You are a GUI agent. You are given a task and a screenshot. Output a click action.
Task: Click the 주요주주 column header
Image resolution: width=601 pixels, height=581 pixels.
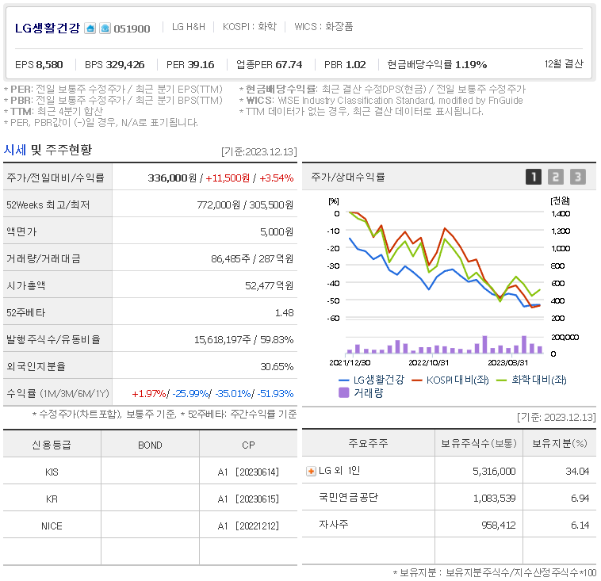(x=368, y=443)
